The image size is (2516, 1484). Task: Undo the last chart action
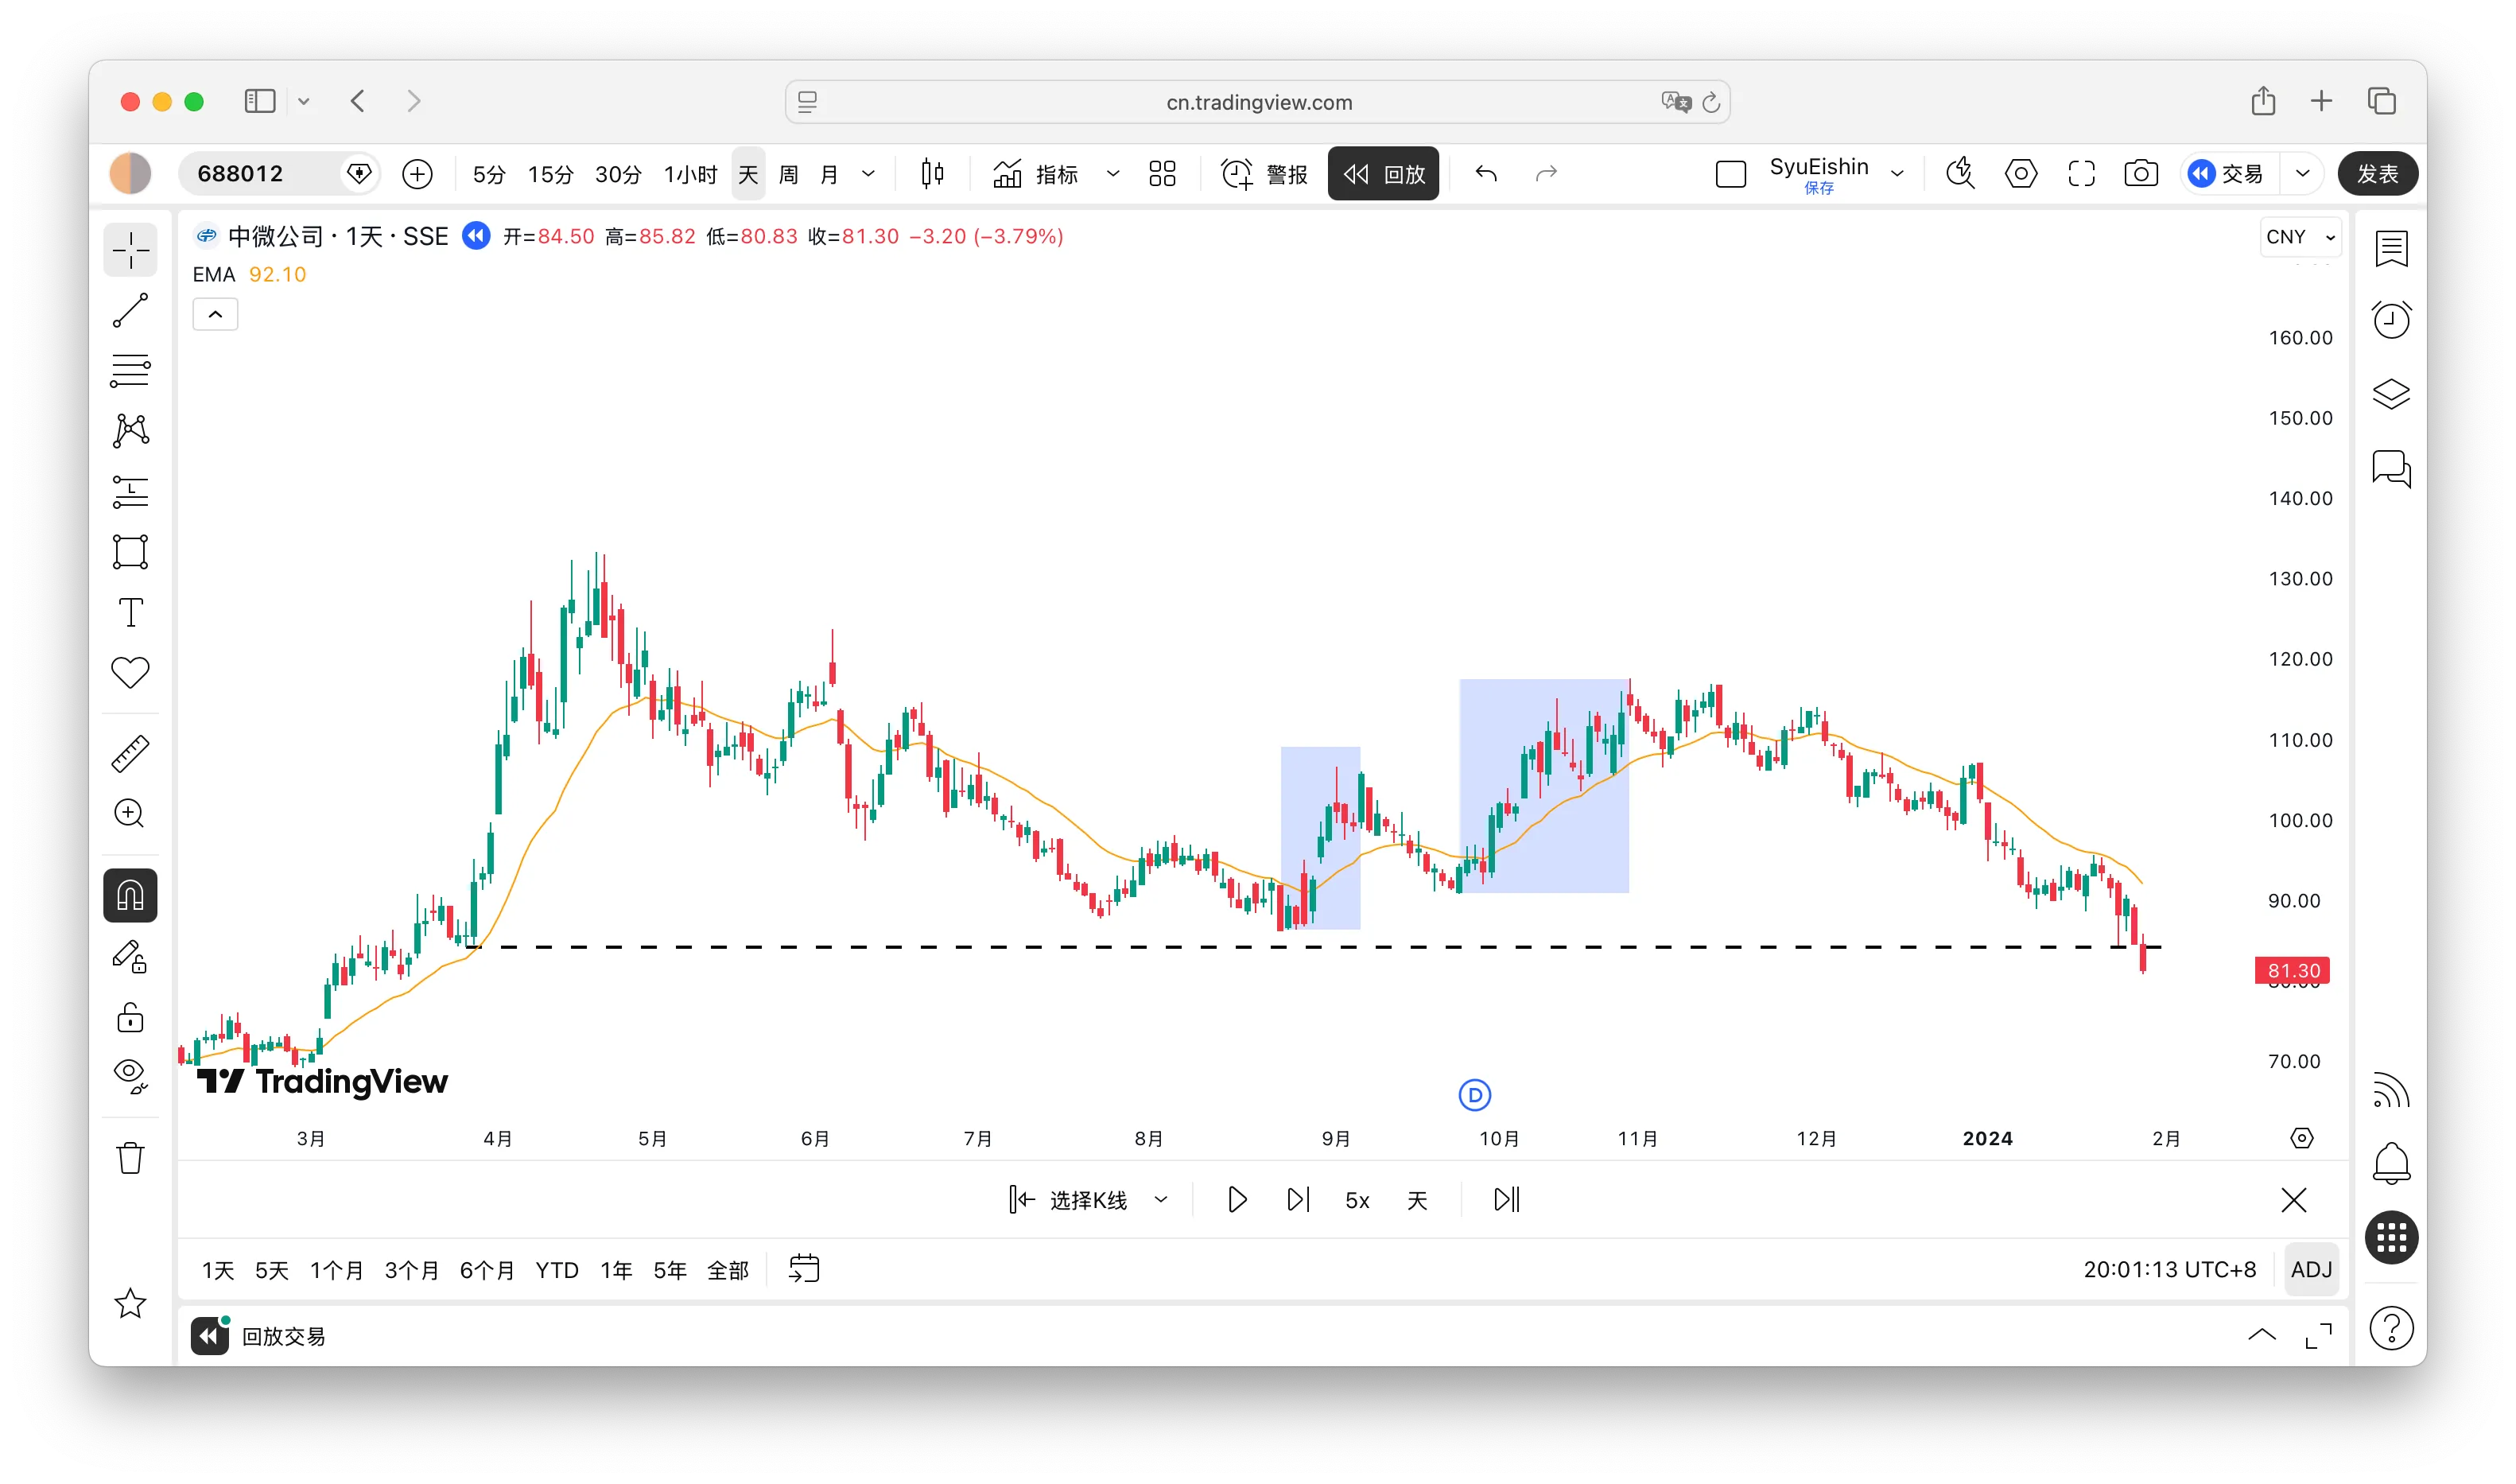pyautogui.click(x=1485, y=174)
